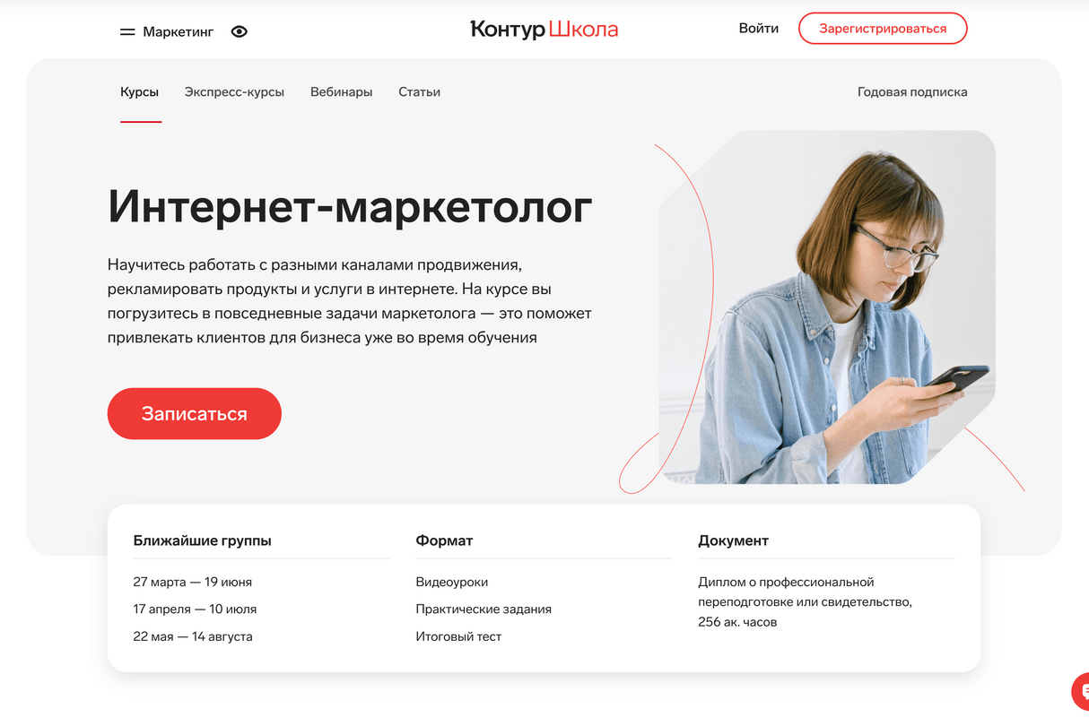This screenshot has height=726, width=1089.
Task: Expand the Маркетинг section menu
Action: coord(178,32)
